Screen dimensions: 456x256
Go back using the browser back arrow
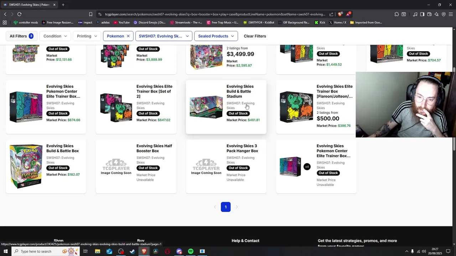pos(5,14)
